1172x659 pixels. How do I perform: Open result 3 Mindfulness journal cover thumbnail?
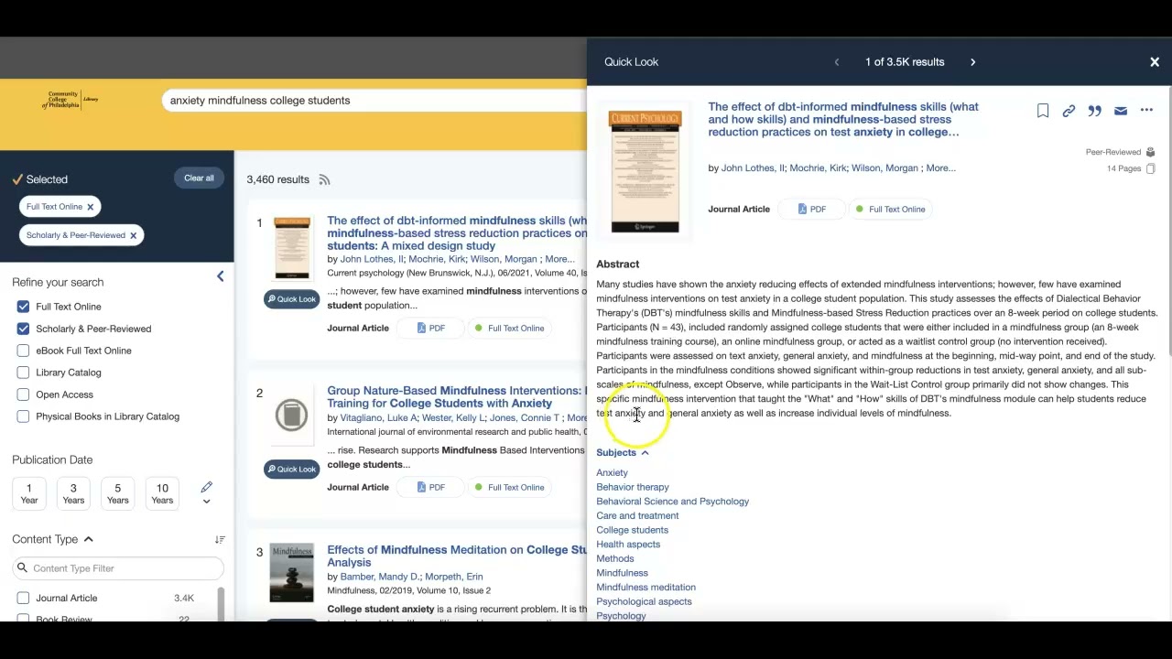(291, 573)
